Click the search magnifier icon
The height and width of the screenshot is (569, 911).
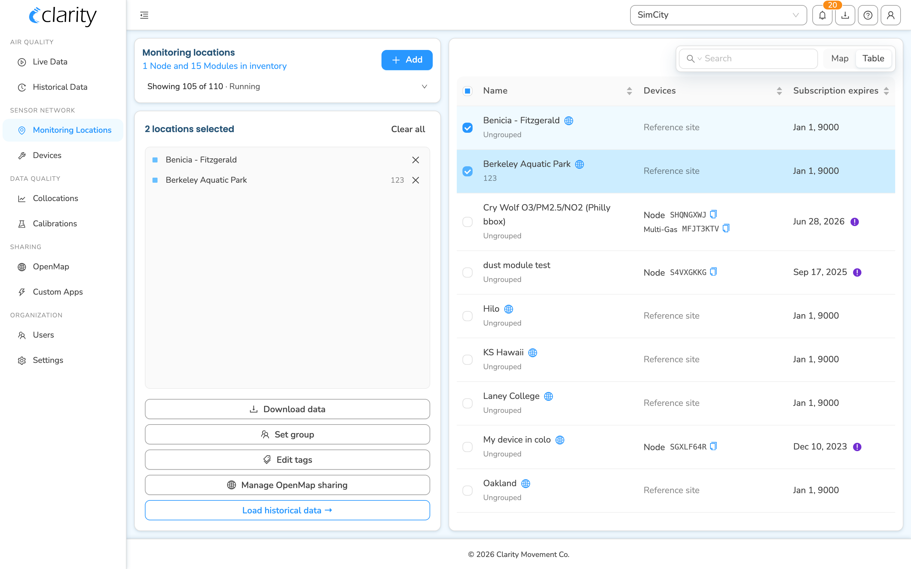691,59
